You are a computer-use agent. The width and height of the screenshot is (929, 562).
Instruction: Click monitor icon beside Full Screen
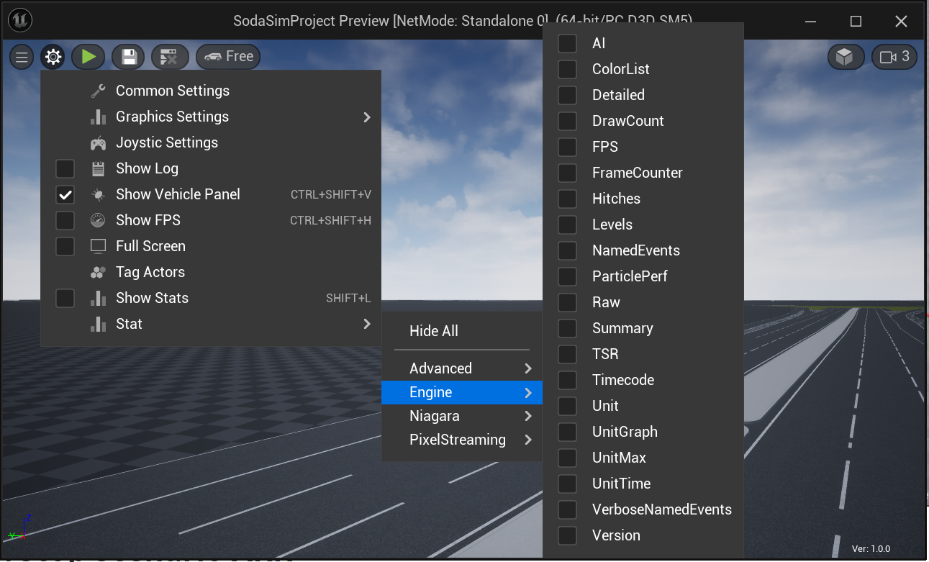tap(99, 246)
